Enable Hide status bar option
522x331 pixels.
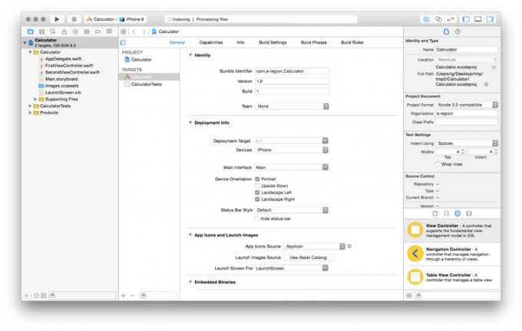[x=256, y=218]
